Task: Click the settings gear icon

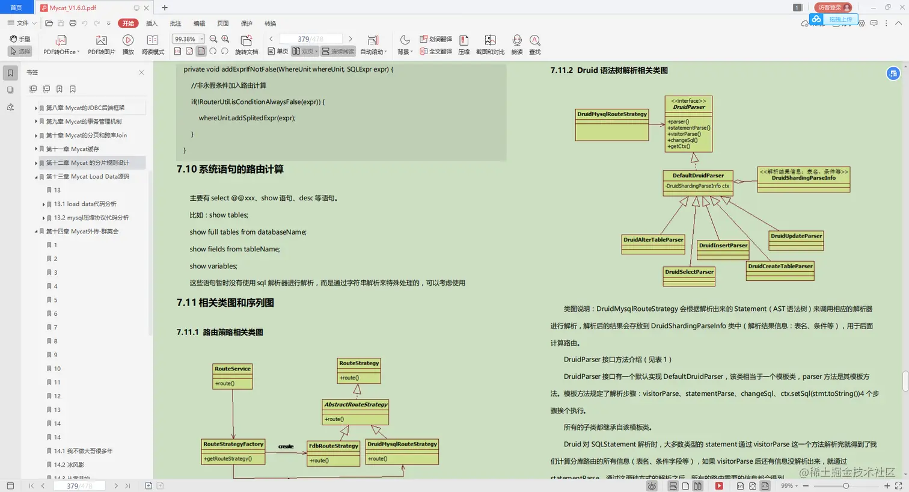Action: point(862,23)
